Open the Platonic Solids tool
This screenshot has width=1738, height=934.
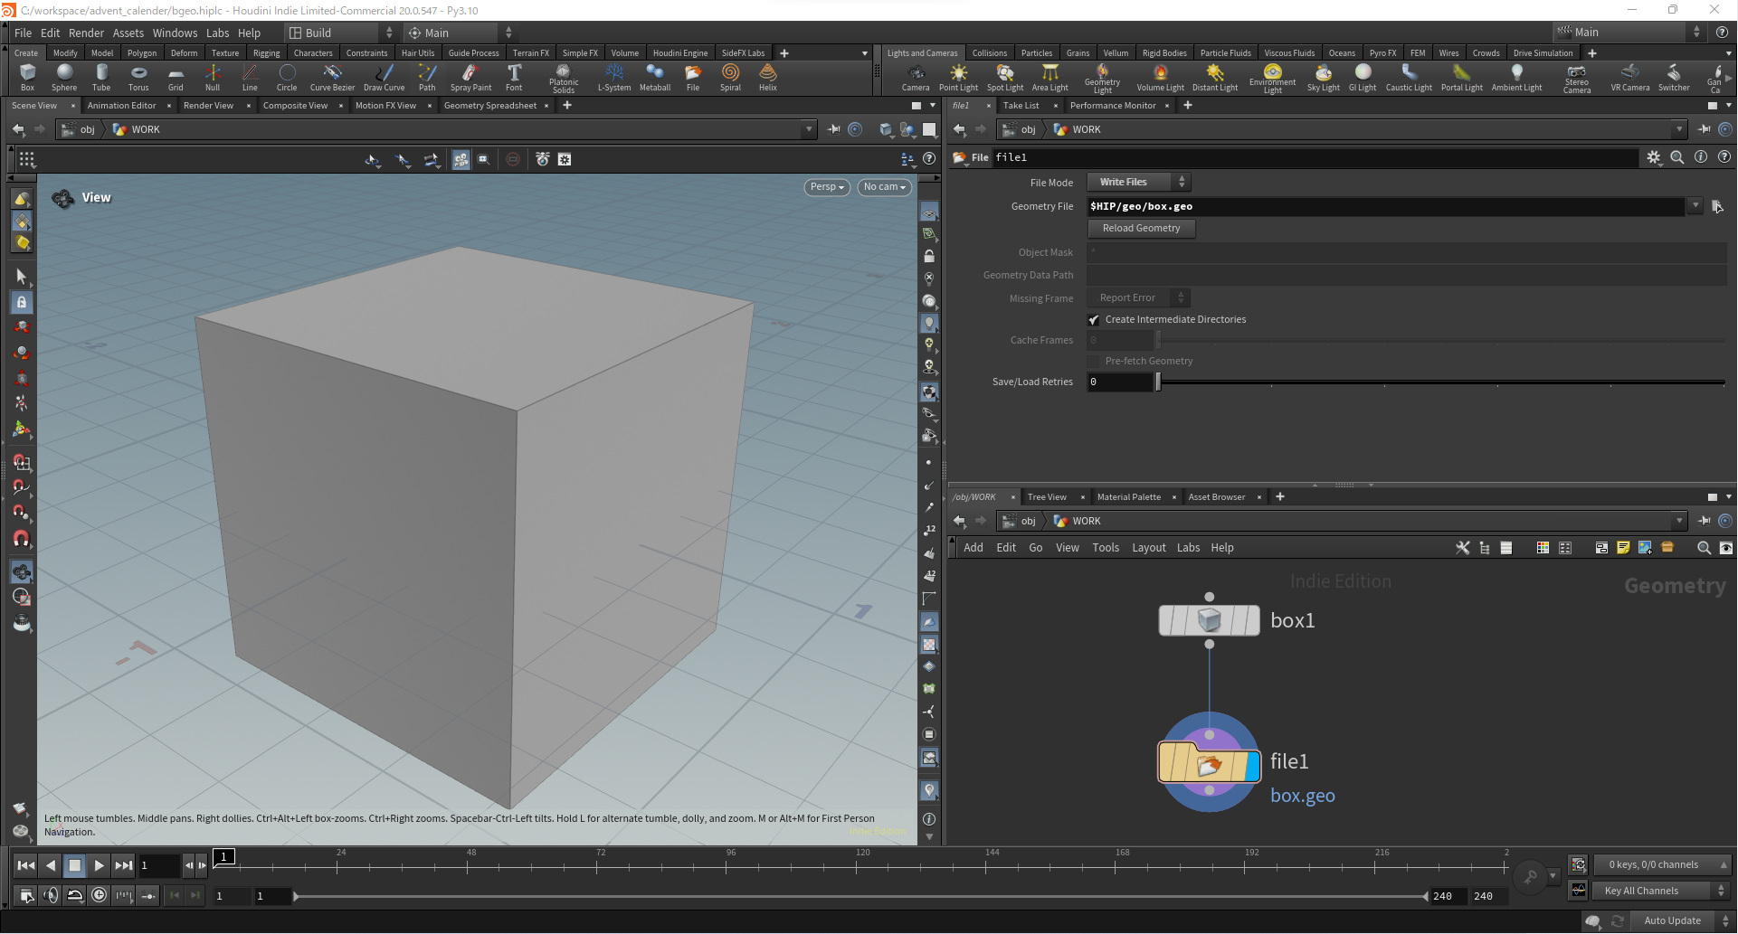564,77
